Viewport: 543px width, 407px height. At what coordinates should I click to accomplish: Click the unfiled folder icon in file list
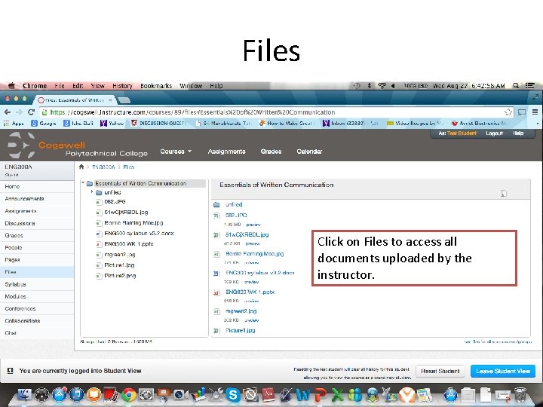[x=216, y=204]
